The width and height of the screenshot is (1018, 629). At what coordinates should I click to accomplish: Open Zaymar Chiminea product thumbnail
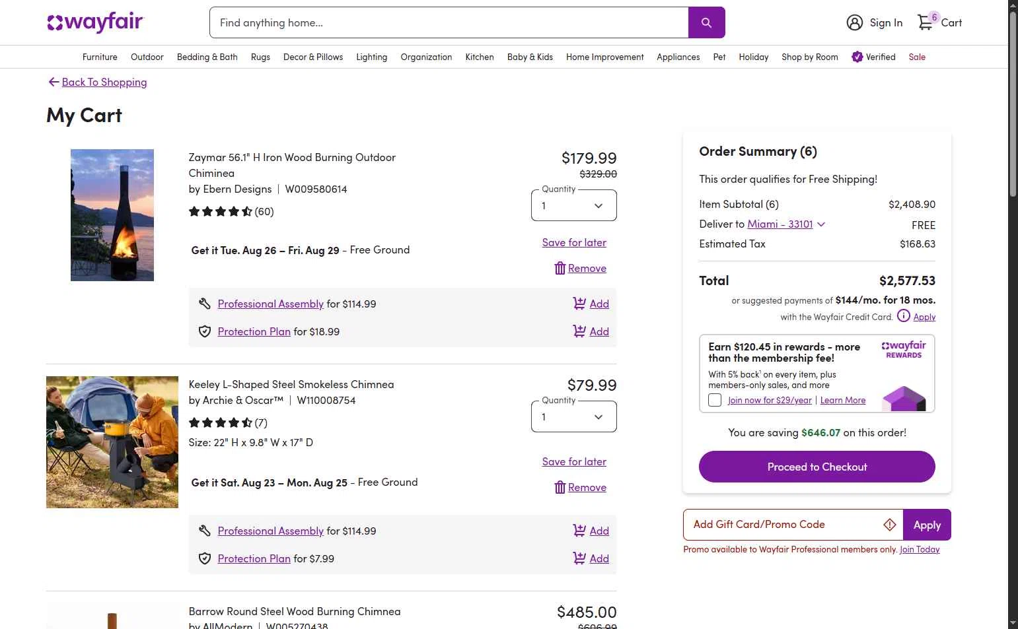click(112, 215)
